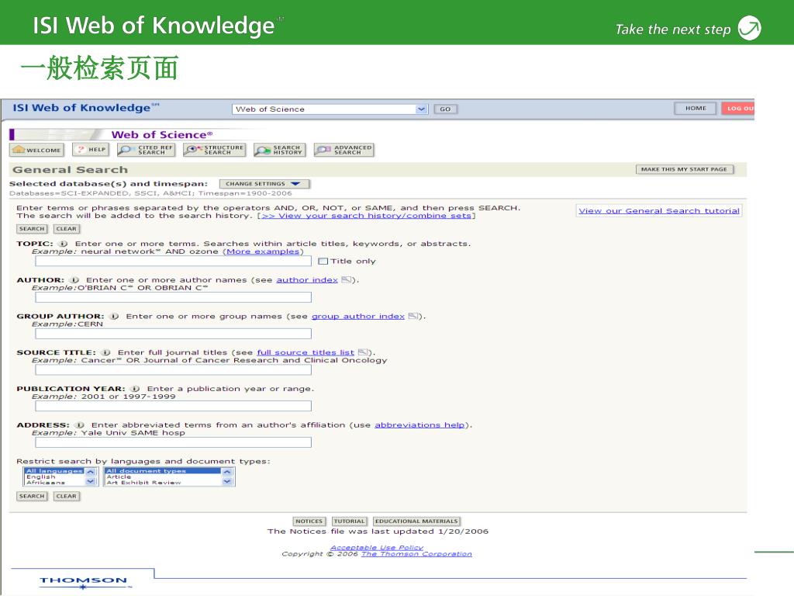Viewport: 794px width, 596px height.
Task: Click the top SEARCH button
Action: coord(32,229)
